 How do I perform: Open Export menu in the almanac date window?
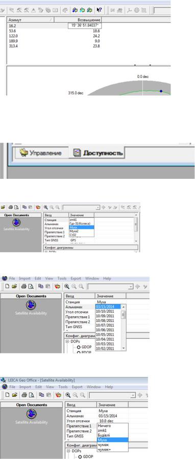tap(76, 278)
